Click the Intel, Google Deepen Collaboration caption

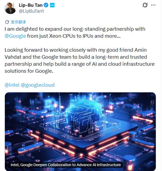coord(66,165)
